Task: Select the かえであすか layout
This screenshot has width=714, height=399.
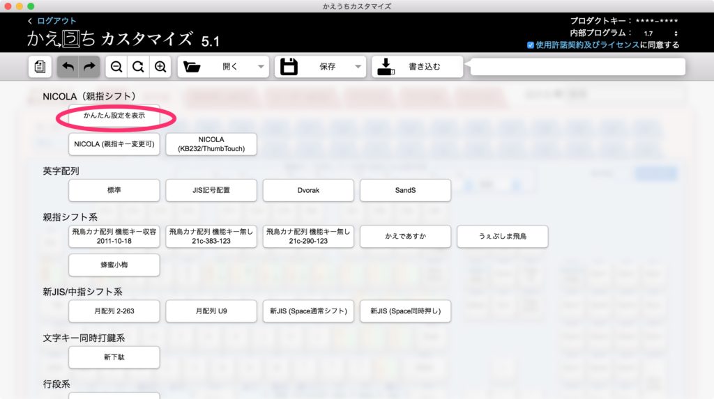Action: click(405, 236)
